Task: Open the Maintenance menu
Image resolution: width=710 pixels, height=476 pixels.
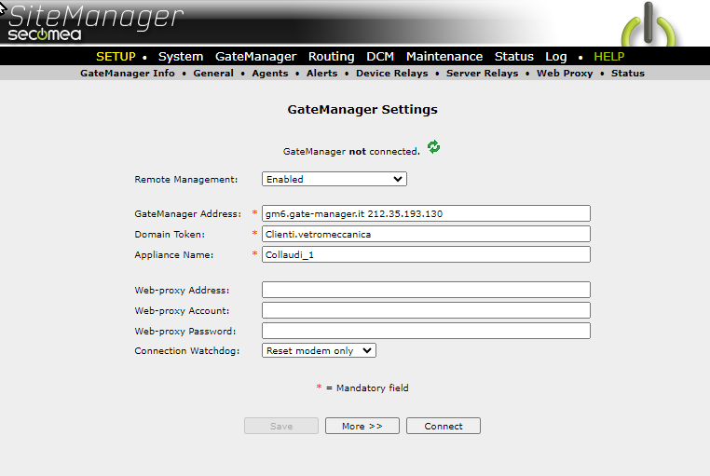Action: (444, 57)
